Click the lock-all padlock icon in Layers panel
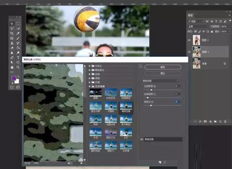Screen dimensions: 232x169 212,32
